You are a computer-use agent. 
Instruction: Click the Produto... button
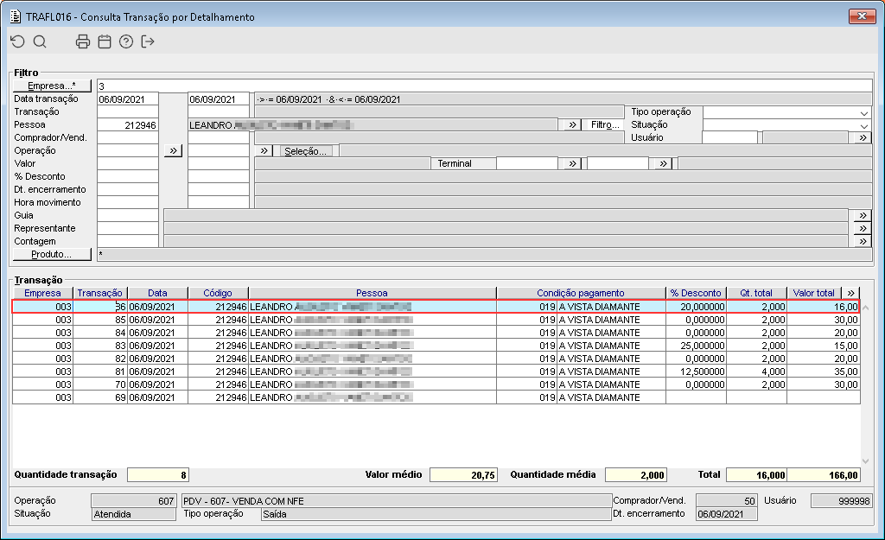52,255
